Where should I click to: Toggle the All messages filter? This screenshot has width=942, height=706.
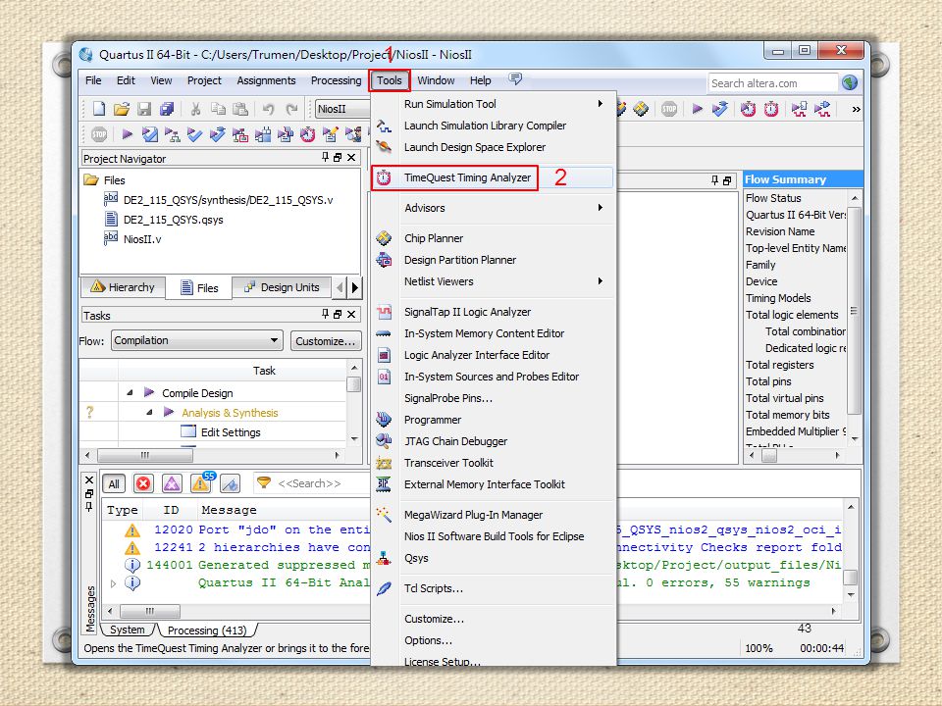click(114, 483)
